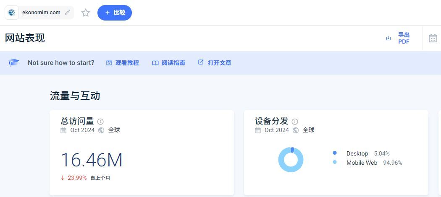
Task: Show info tooltip for 设备分发
Action: [x=294, y=122]
